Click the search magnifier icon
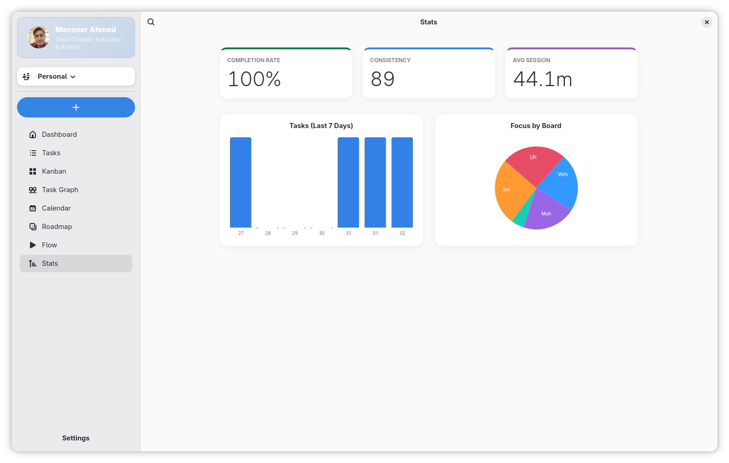 (151, 22)
